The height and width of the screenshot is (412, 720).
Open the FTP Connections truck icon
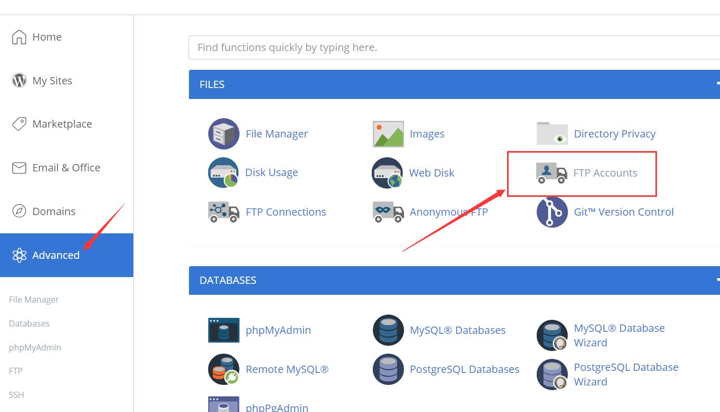click(x=223, y=212)
